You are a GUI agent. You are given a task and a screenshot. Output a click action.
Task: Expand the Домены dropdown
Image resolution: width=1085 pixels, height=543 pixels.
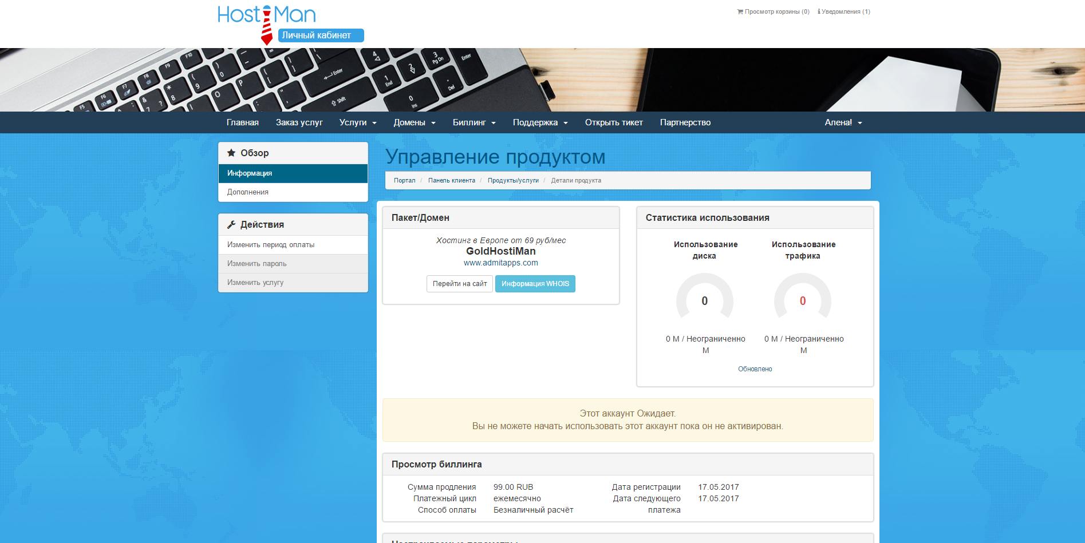tap(415, 122)
